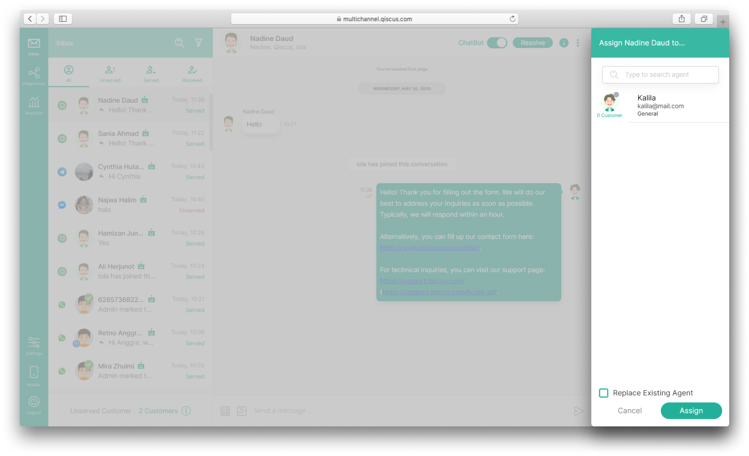
Task: Click the green Assign button
Action: [691, 411]
